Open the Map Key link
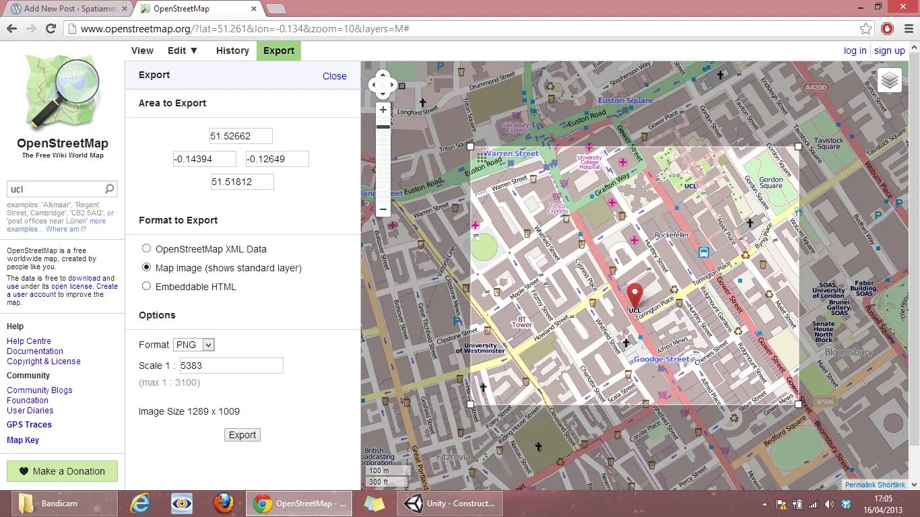 coord(23,440)
